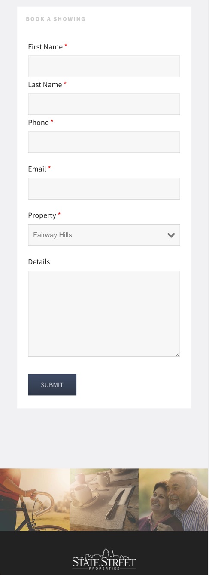Click into the Email field
The width and height of the screenshot is (209, 575).
pyautogui.click(x=104, y=189)
